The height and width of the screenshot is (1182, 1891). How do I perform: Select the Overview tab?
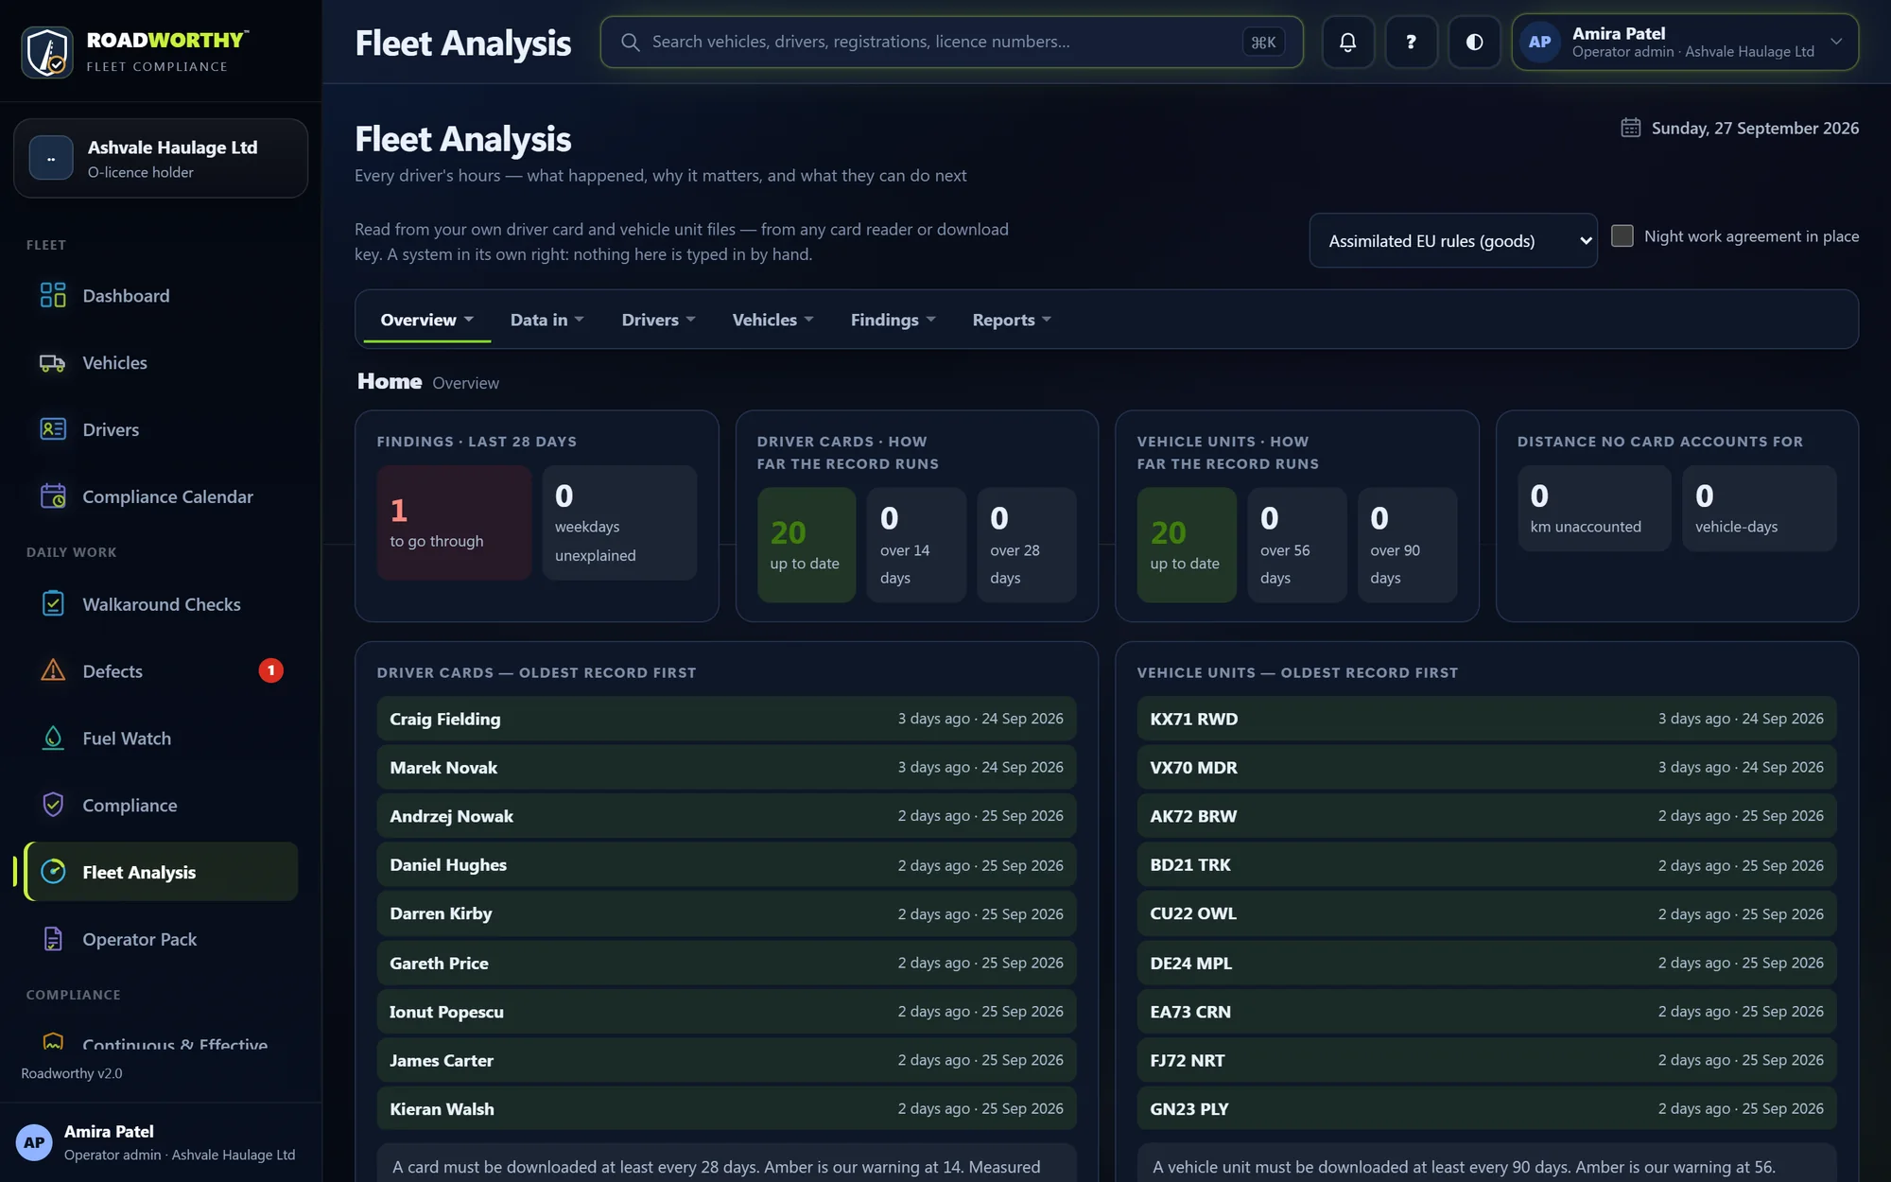click(x=426, y=320)
